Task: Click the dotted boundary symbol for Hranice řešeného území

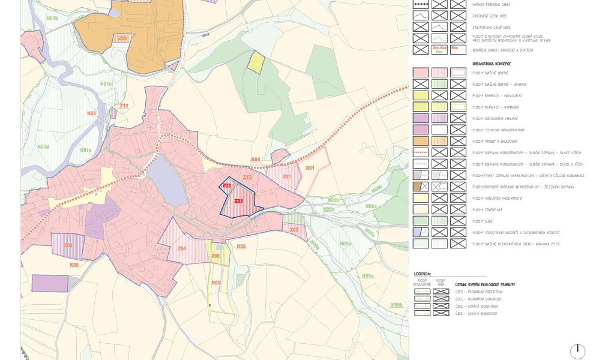Action: point(421,4)
